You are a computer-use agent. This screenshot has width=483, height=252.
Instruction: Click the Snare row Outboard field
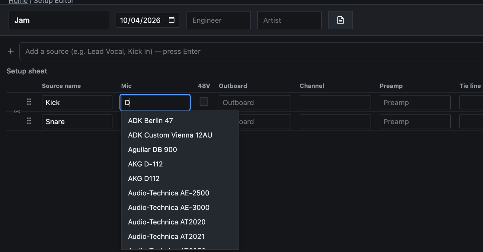[265, 121]
